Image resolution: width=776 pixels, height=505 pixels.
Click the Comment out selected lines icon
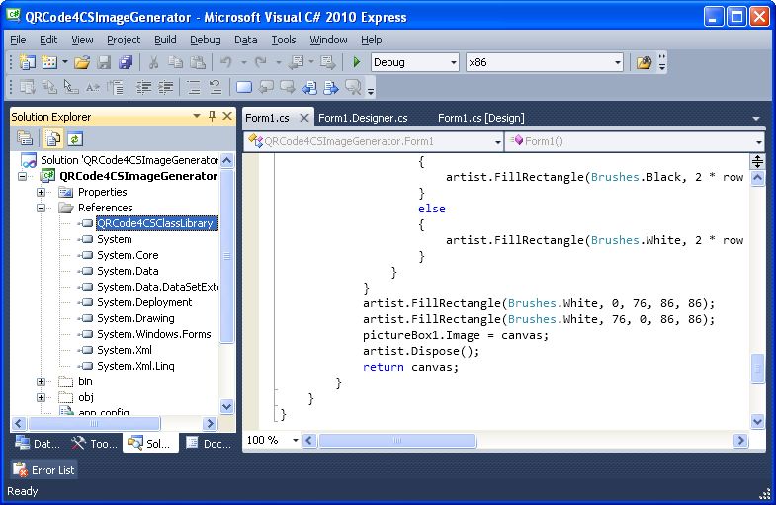coord(193,87)
